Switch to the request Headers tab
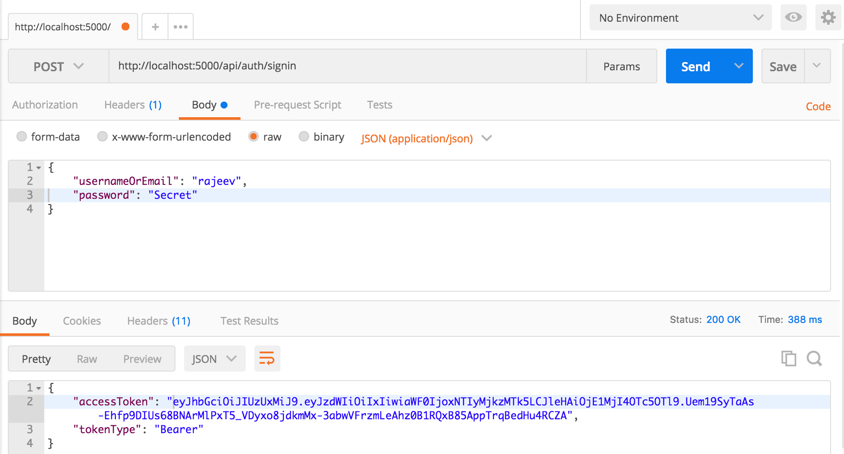844x454 pixels. [x=132, y=105]
